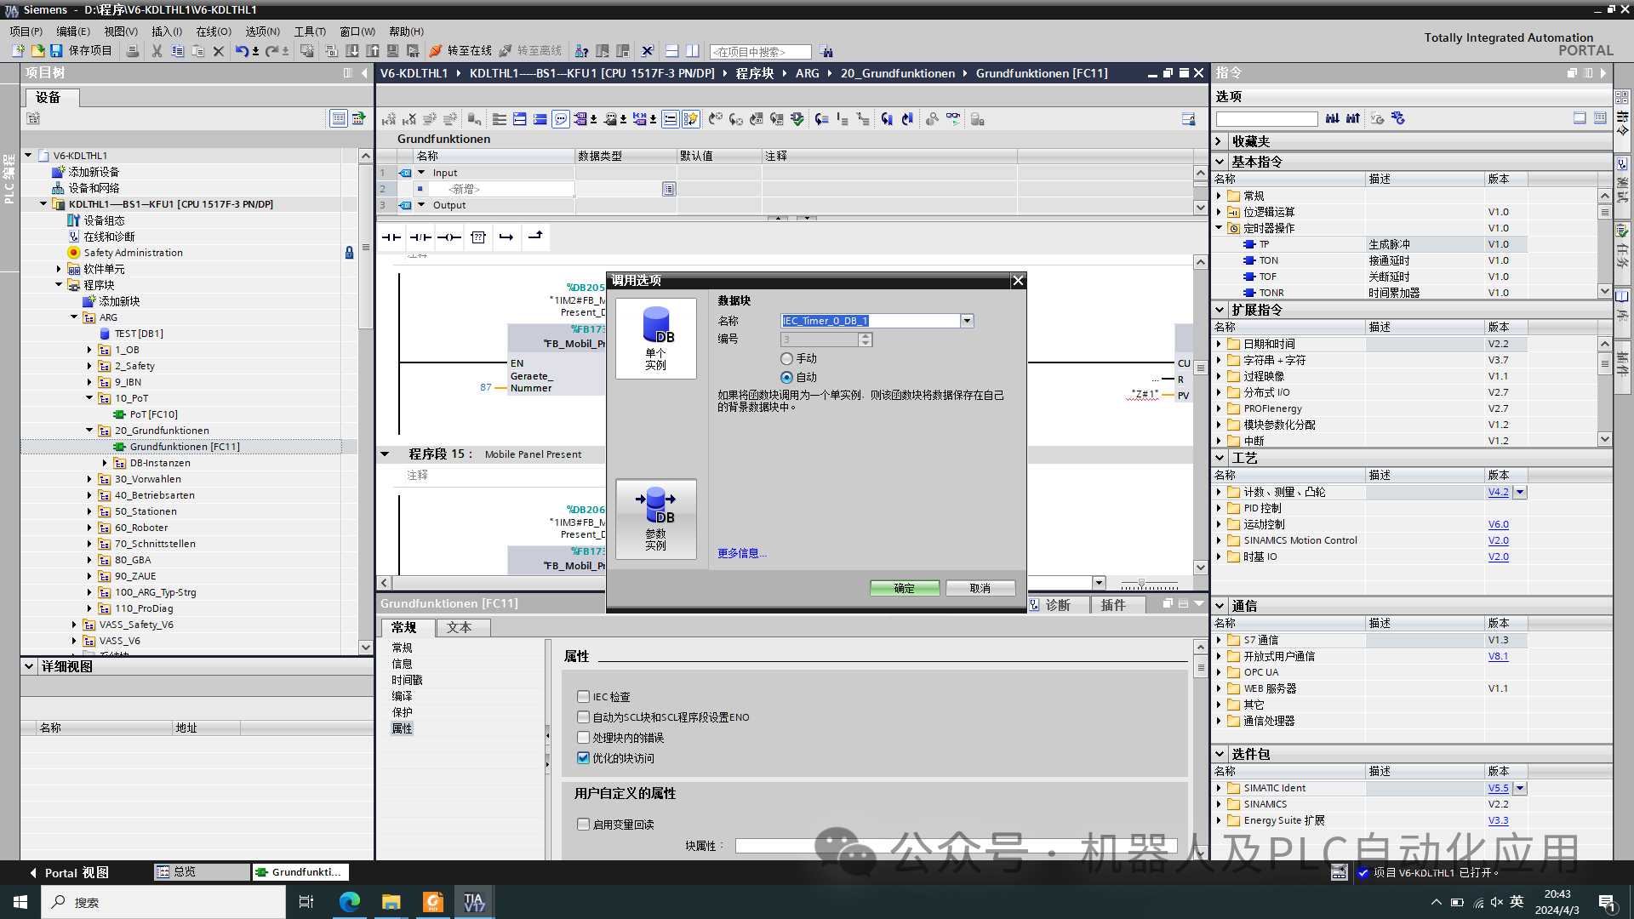Click the open branch icon
1634x919 pixels.
506,237
